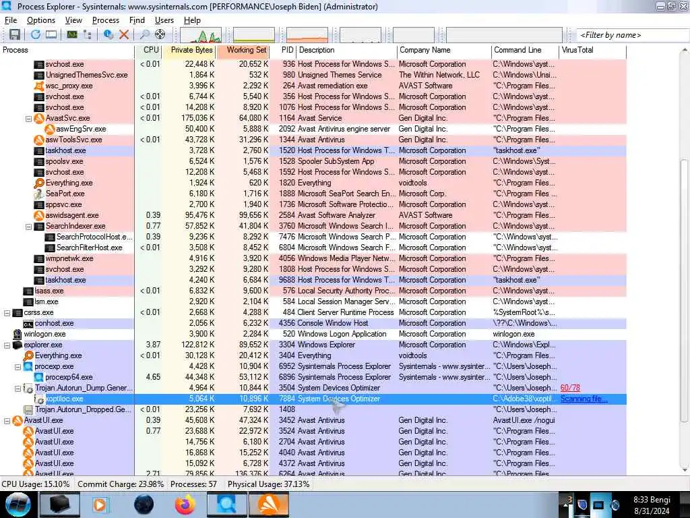Click the wsc_proxy.exe Avast icon

[x=39, y=86]
